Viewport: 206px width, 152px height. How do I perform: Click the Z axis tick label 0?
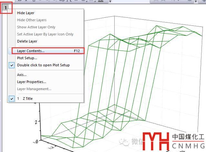point(37,141)
